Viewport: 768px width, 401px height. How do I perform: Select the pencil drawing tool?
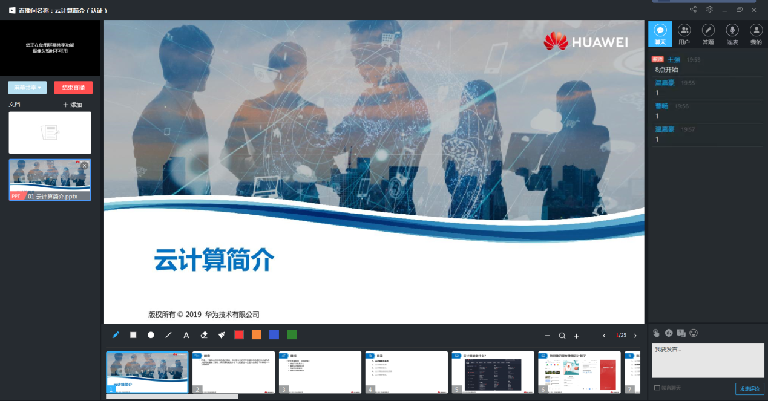(116, 335)
